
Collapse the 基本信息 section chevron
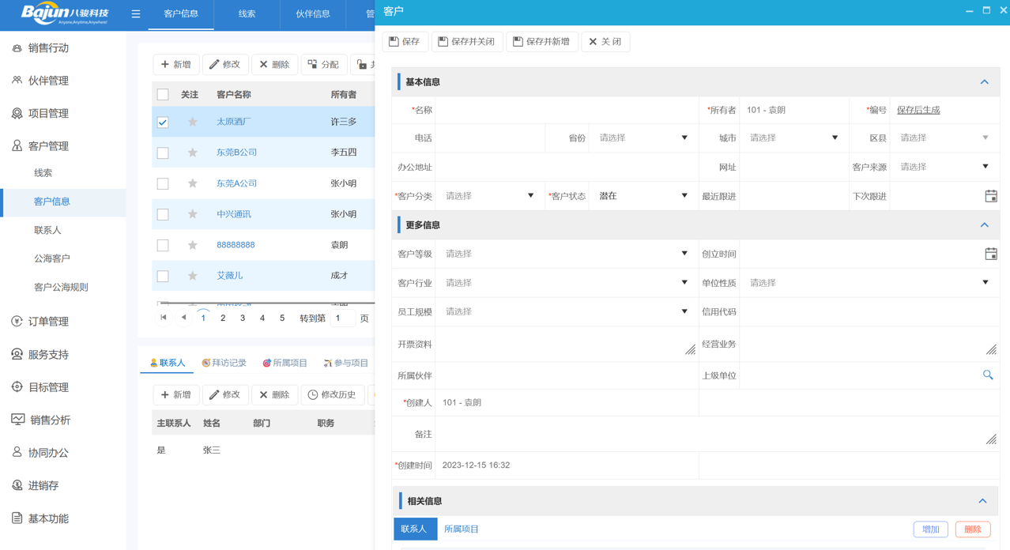(984, 81)
